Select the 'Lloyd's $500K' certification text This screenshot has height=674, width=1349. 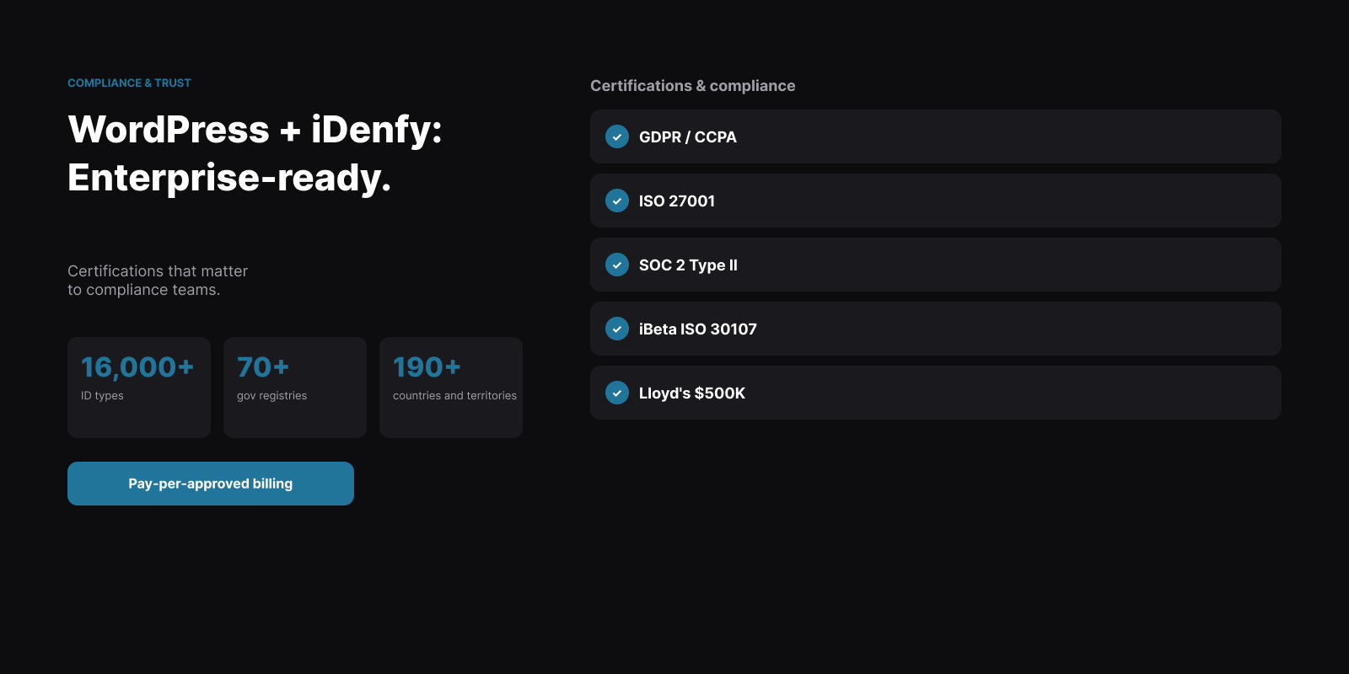pyautogui.click(x=692, y=393)
